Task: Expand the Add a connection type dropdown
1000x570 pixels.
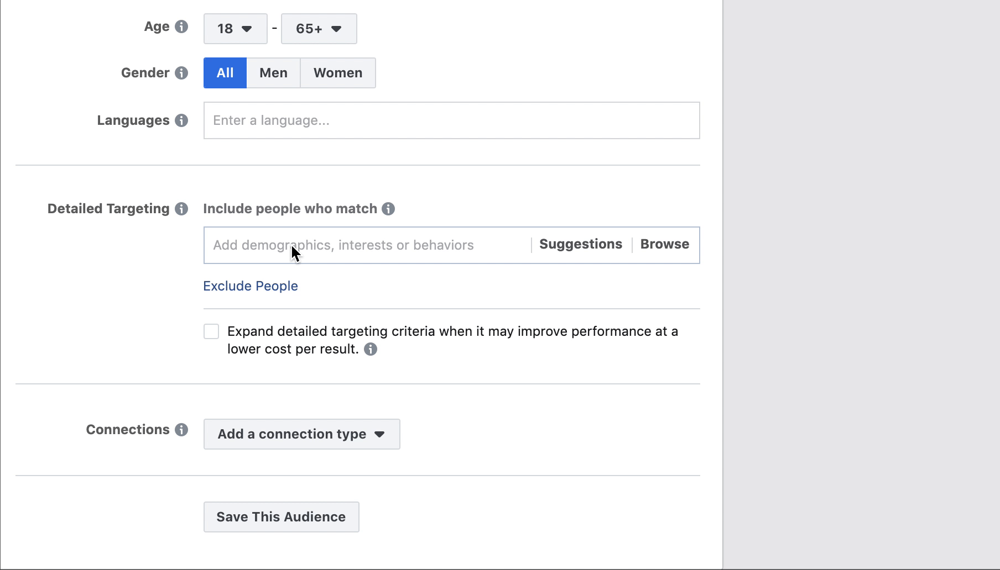Action: pyautogui.click(x=301, y=434)
